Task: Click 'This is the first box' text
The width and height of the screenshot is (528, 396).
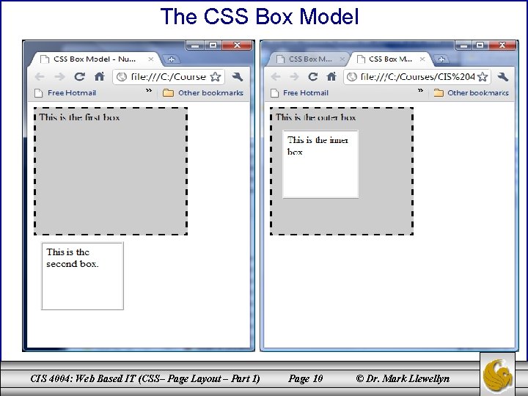Action: pos(79,117)
